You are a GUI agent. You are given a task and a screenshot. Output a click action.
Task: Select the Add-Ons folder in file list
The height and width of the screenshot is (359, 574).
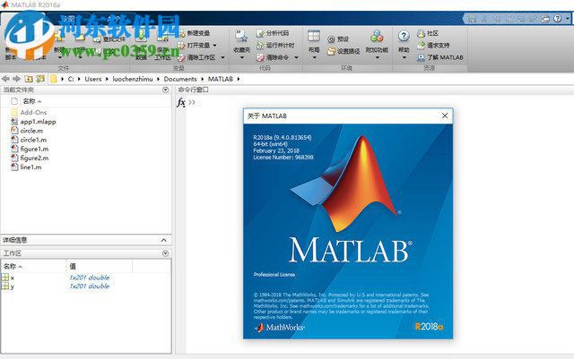(x=33, y=113)
